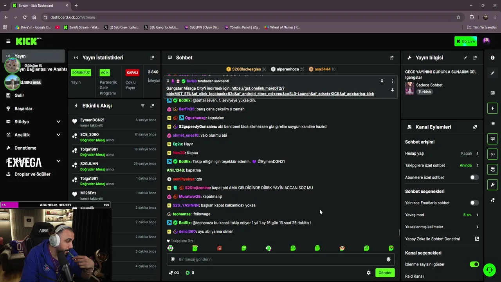Click the chat bubble icon in the right sidebar

click(x=492, y=139)
